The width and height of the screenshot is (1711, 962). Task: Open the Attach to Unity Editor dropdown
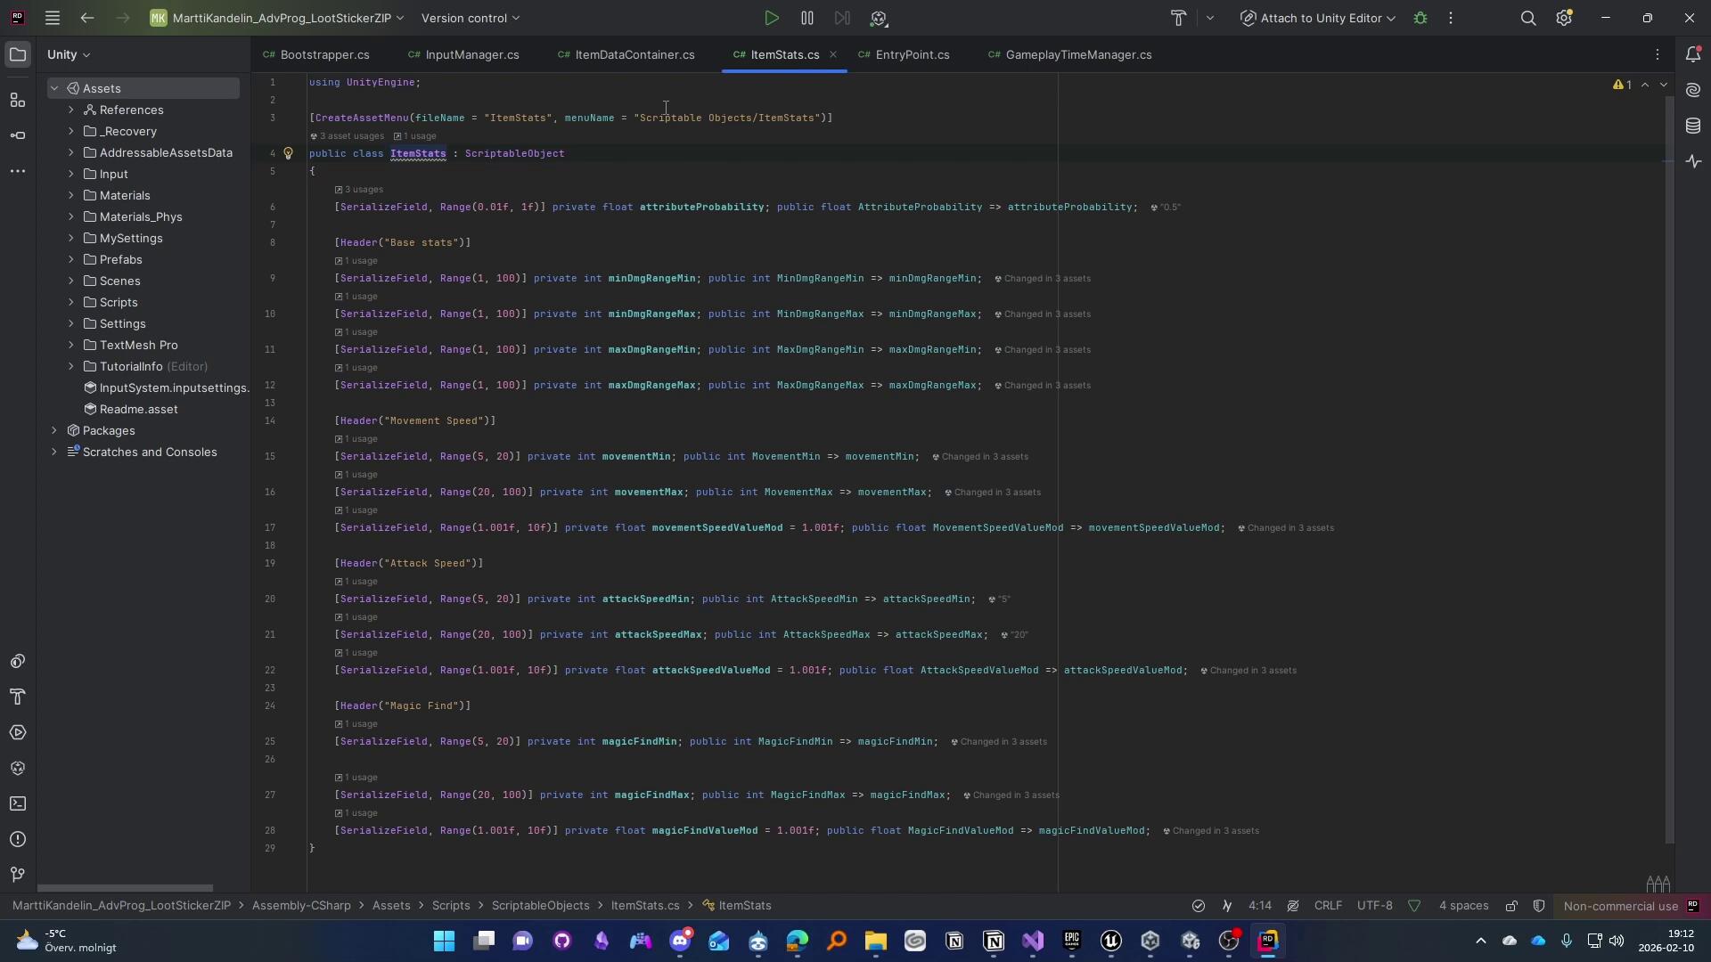point(1319,18)
